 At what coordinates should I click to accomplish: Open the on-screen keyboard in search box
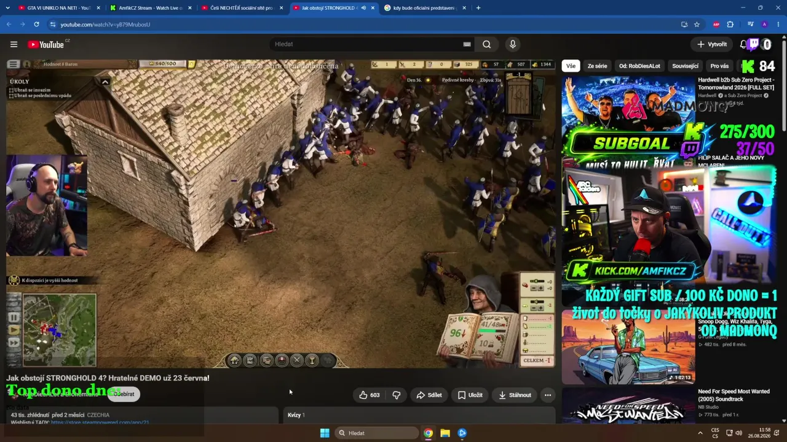point(467,44)
